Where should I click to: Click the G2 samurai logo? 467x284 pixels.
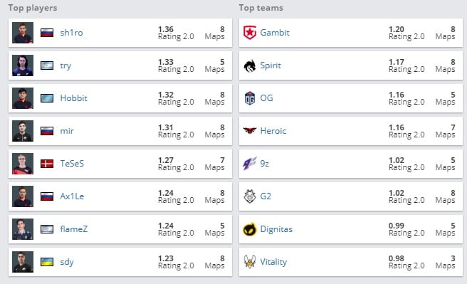click(250, 196)
